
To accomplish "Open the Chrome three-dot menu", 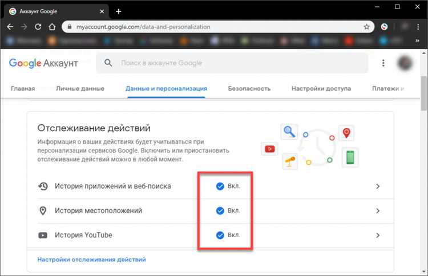I will click(x=418, y=27).
